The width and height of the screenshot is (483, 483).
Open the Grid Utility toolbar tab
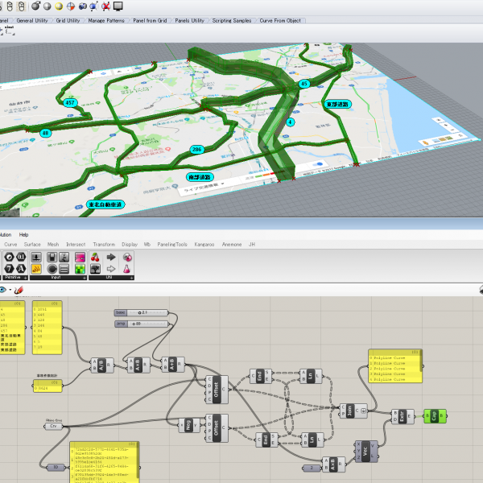68,21
